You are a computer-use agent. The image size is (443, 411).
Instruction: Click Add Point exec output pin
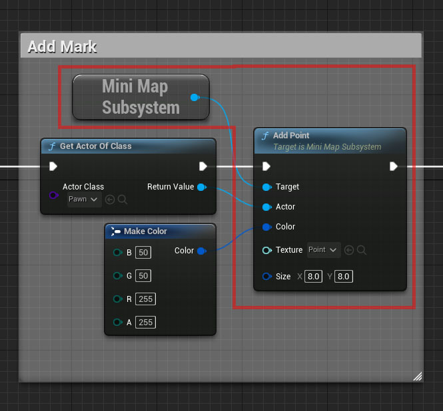[394, 166]
